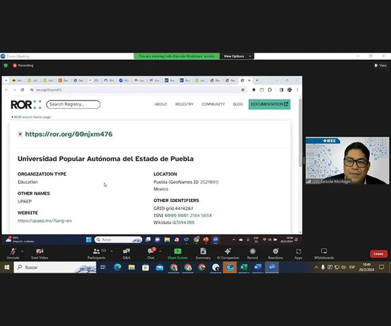Click the red Leave button
This screenshot has height=326, width=391.
tap(378, 254)
